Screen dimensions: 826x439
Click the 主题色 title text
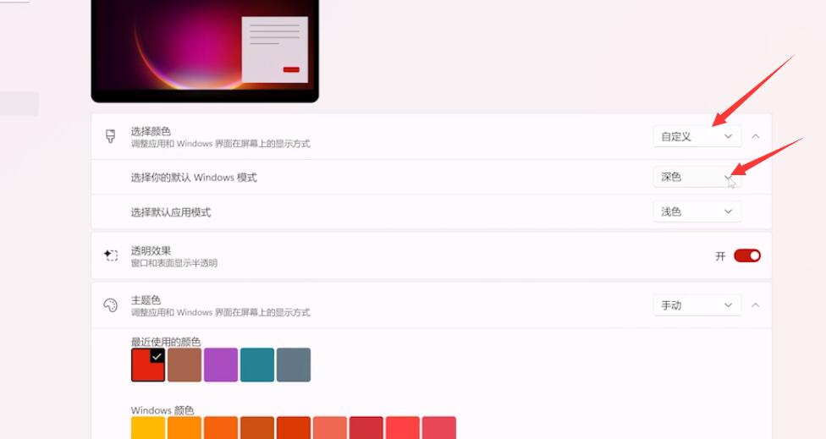pyautogui.click(x=146, y=300)
